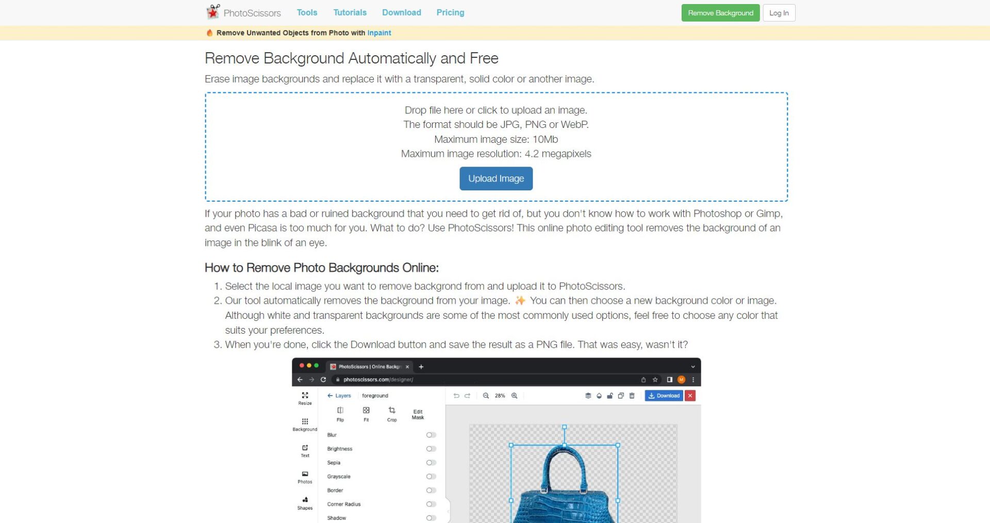Screen dimensions: 990x523
Task: Click the Resize icon in sidebar
Action: point(305,396)
